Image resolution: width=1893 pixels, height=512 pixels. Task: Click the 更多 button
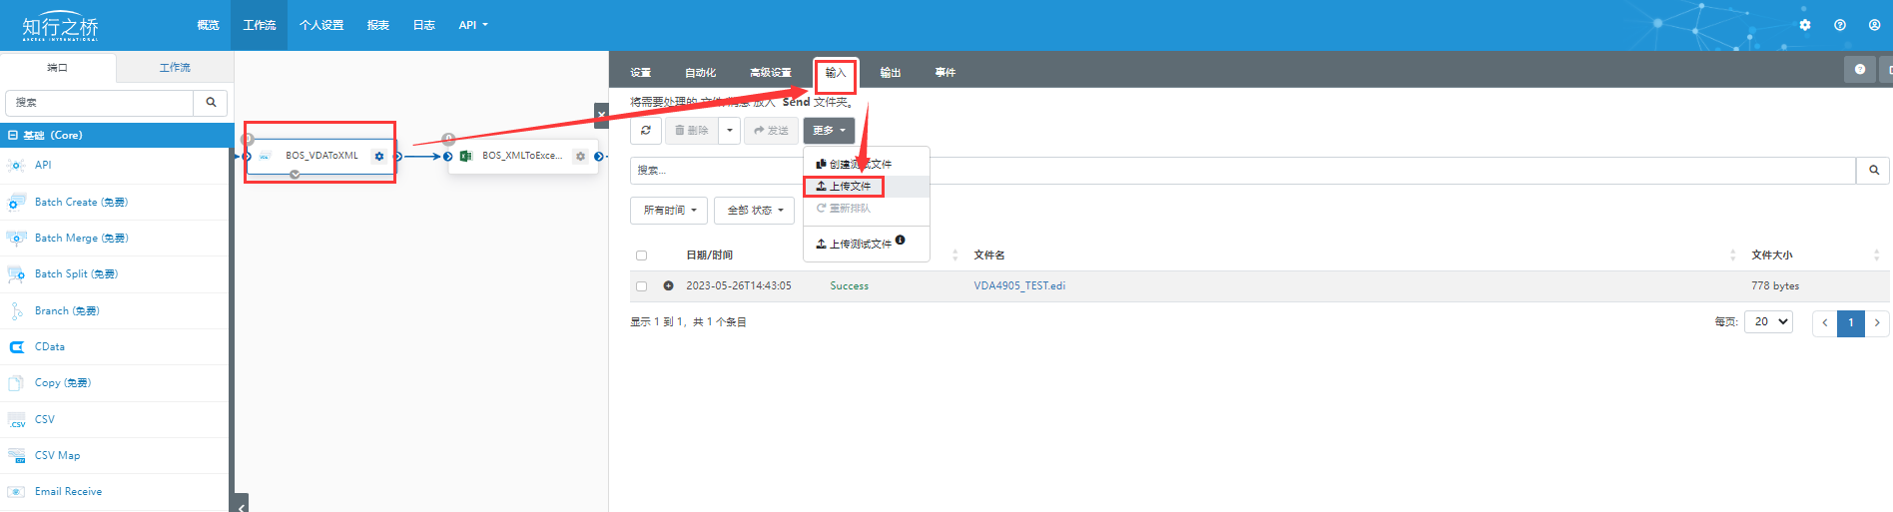click(x=829, y=131)
